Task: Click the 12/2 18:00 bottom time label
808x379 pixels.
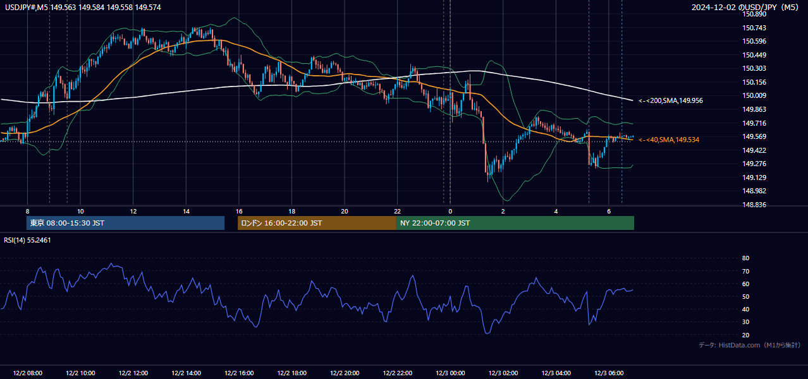Action: pos(291,373)
